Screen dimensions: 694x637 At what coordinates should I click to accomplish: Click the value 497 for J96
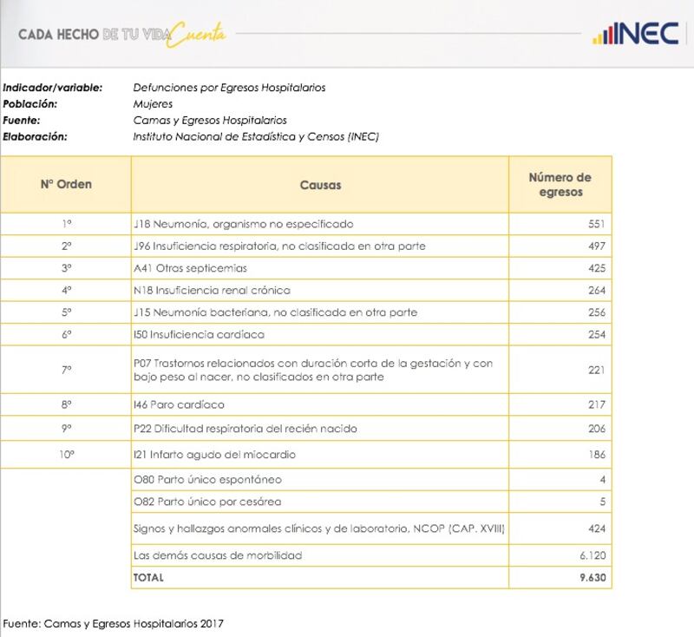click(596, 246)
